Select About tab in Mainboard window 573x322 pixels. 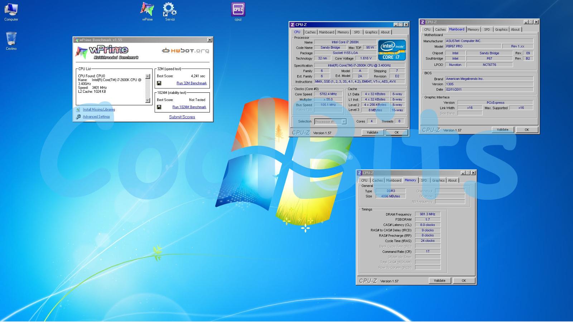[515, 29]
